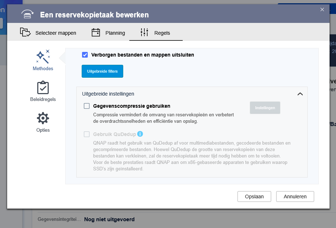Open the Opties gear icon
The height and width of the screenshot is (228, 336).
click(43, 118)
